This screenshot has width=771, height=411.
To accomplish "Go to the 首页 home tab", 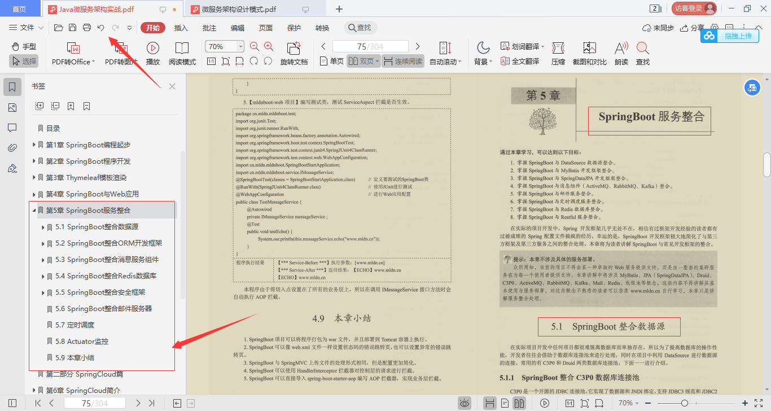I will coord(19,9).
